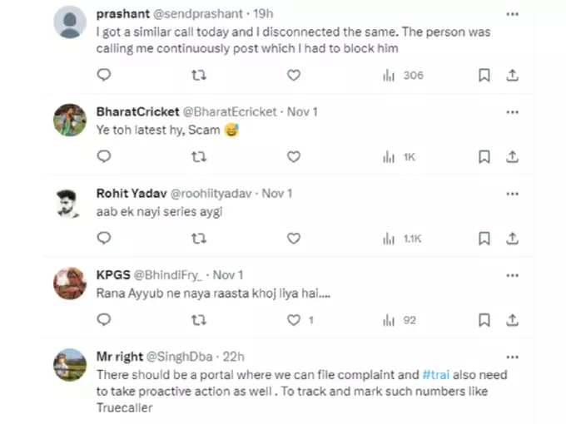The image size is (566, 424).
Task: Open more options on Mr right's tweet
Action: 512,357
